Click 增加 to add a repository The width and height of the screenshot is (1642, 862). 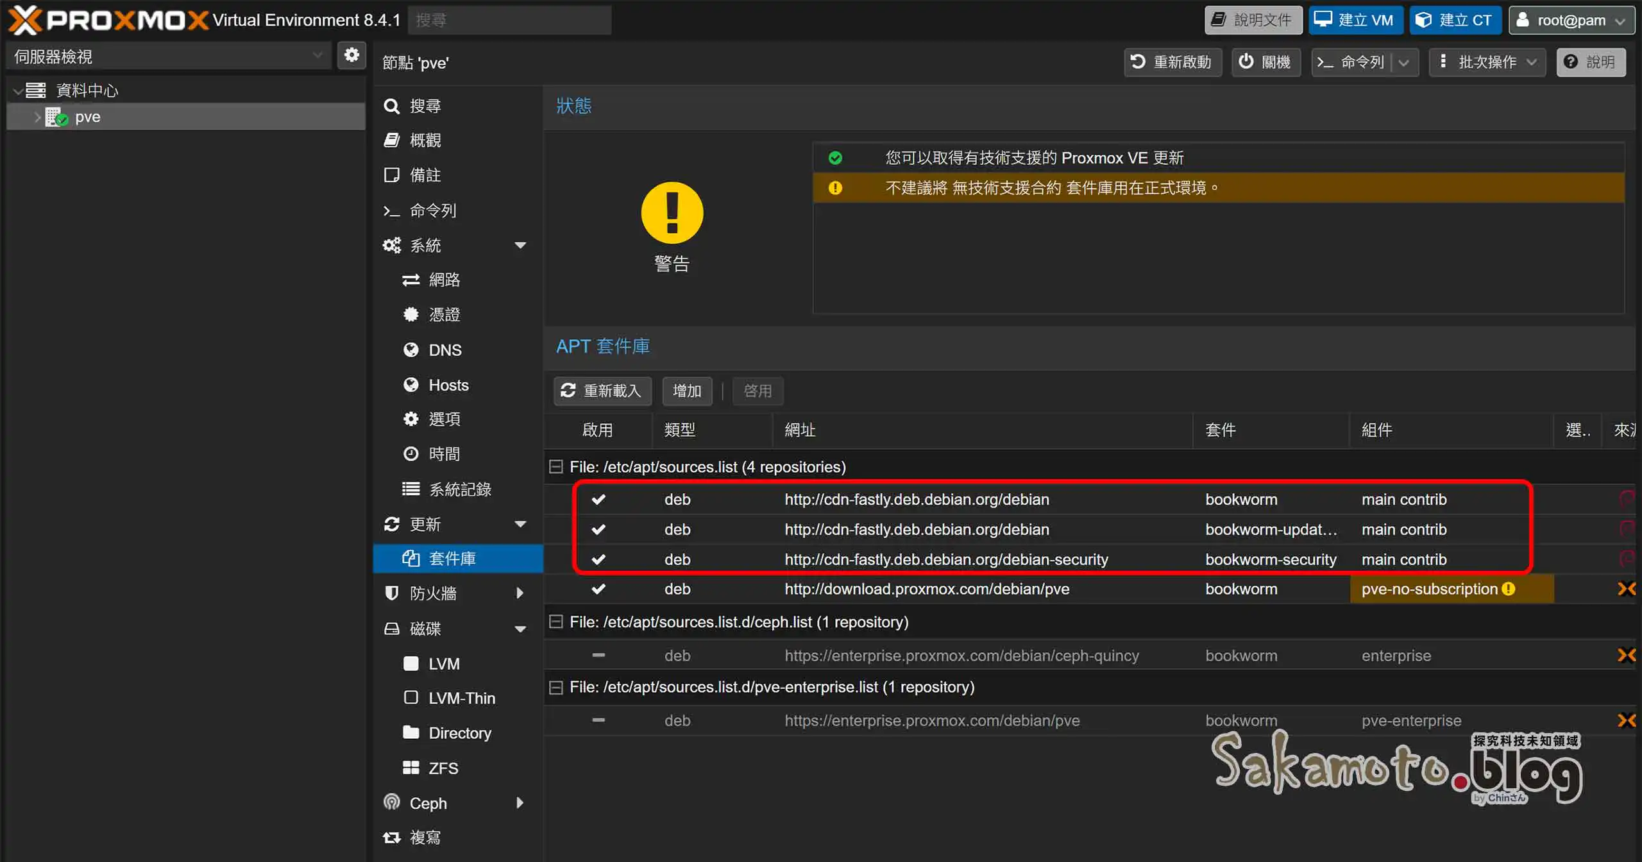[x=686, y=391]
